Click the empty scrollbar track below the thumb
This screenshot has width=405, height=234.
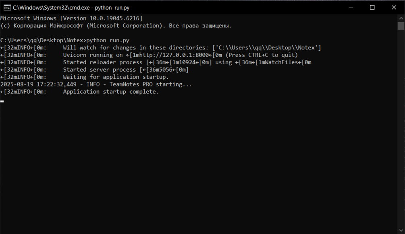point(401,128)
